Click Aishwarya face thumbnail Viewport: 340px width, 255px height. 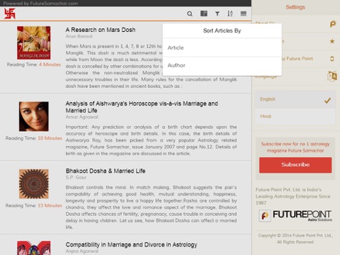tap(34, 116)
